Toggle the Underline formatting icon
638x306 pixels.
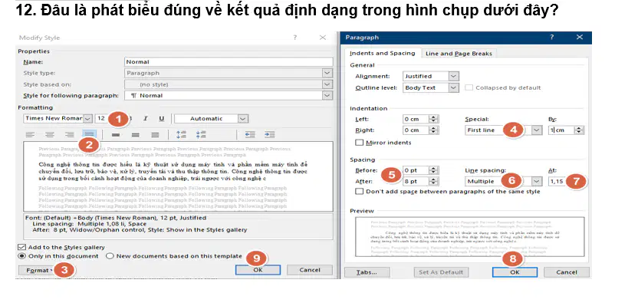162,118
